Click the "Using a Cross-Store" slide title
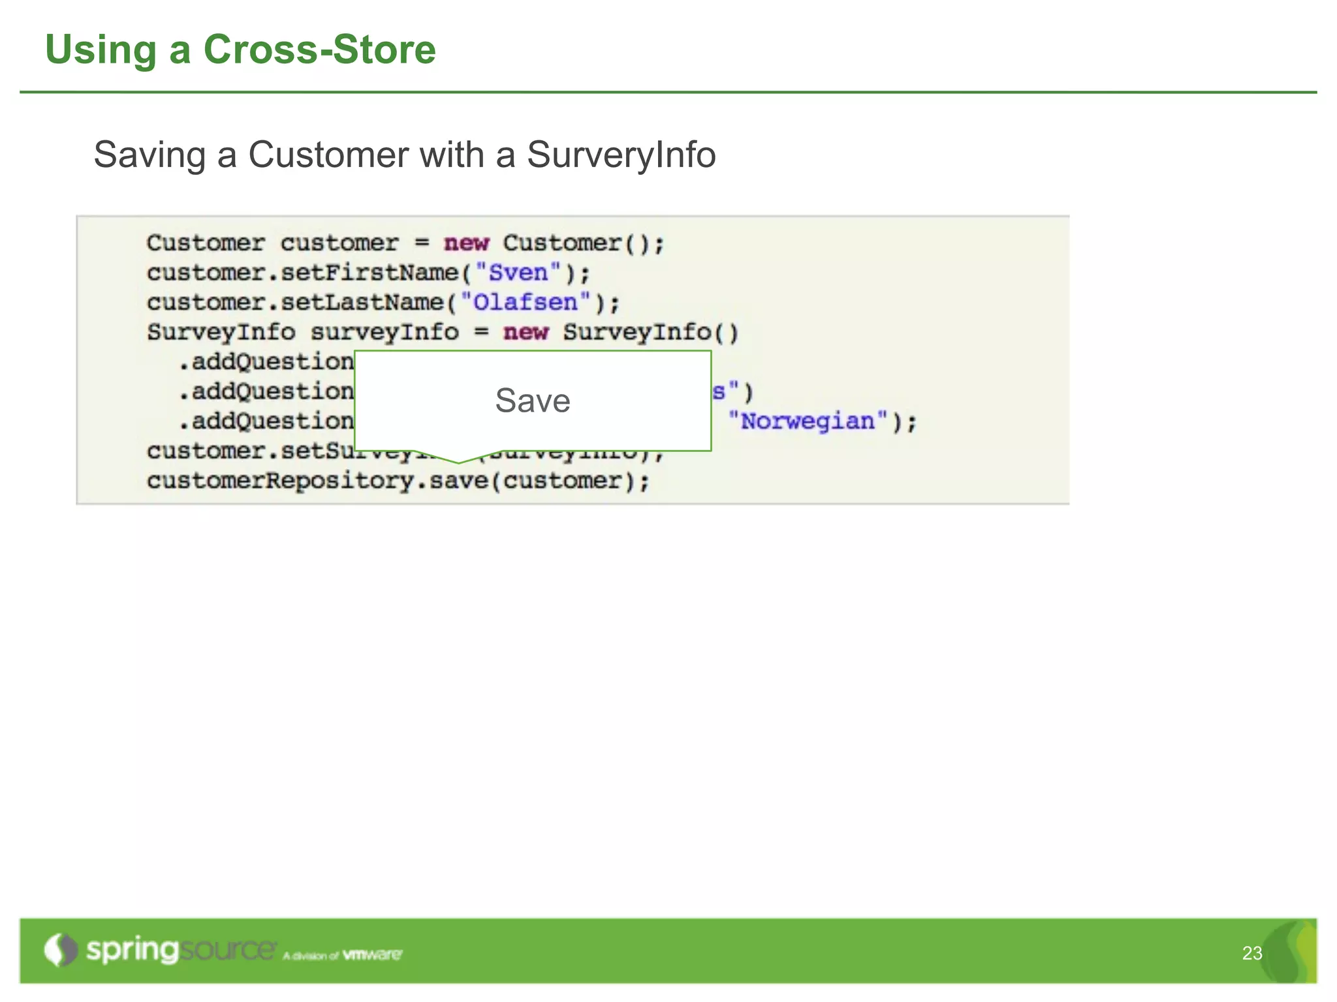 (240, 50)
